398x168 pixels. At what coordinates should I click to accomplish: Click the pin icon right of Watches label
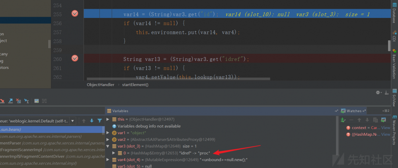pyautogui.click(x=365, y=111)
